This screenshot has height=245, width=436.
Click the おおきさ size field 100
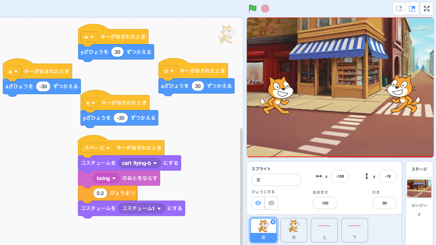click(x=325, y=203)
